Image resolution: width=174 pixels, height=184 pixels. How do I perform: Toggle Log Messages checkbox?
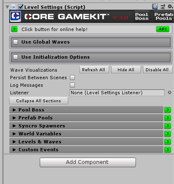coord(72,85)
